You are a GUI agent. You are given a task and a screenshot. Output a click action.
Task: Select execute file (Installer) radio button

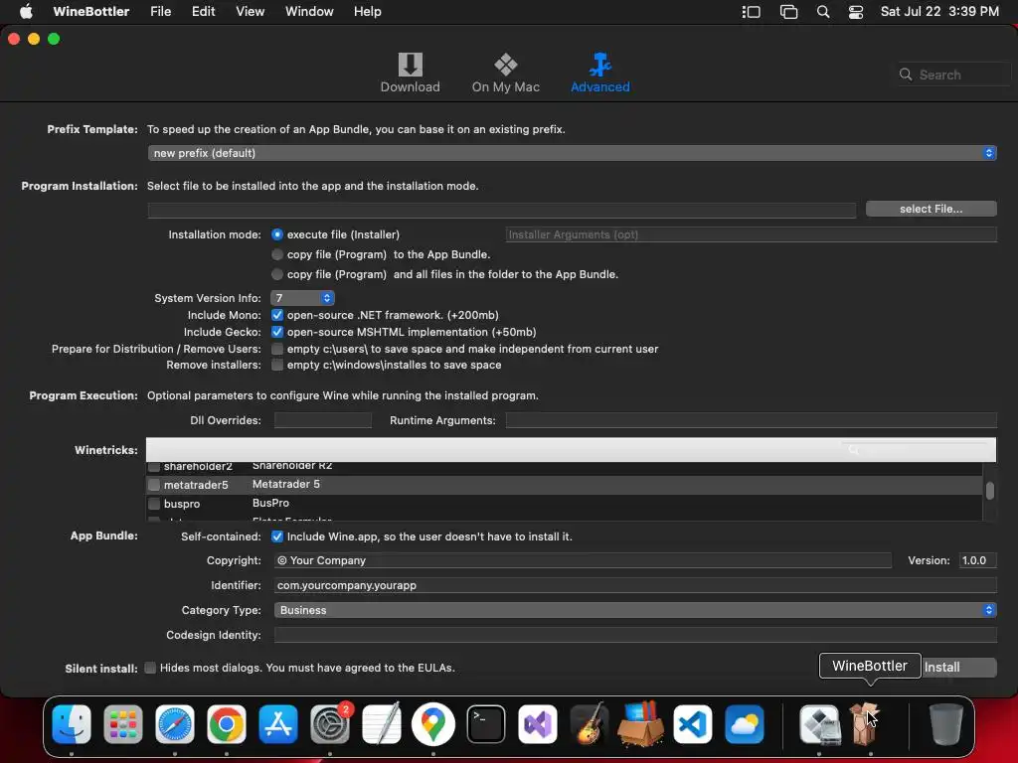[277, 234]
